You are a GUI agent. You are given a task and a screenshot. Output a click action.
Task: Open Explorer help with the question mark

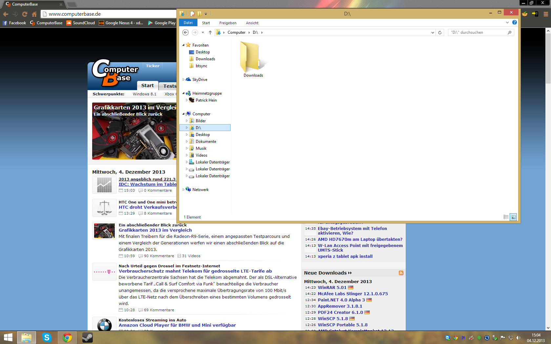click(x=514, y=23)
